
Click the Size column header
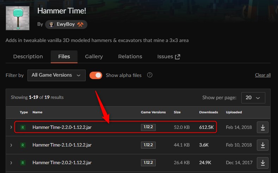(x=177, y=112)
